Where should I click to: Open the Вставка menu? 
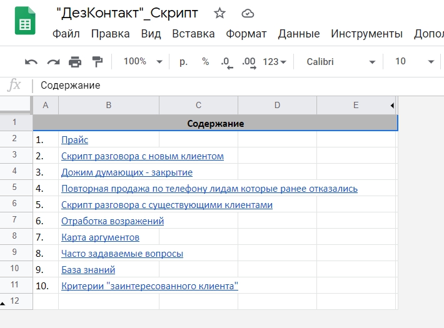(x=193, y=34)
